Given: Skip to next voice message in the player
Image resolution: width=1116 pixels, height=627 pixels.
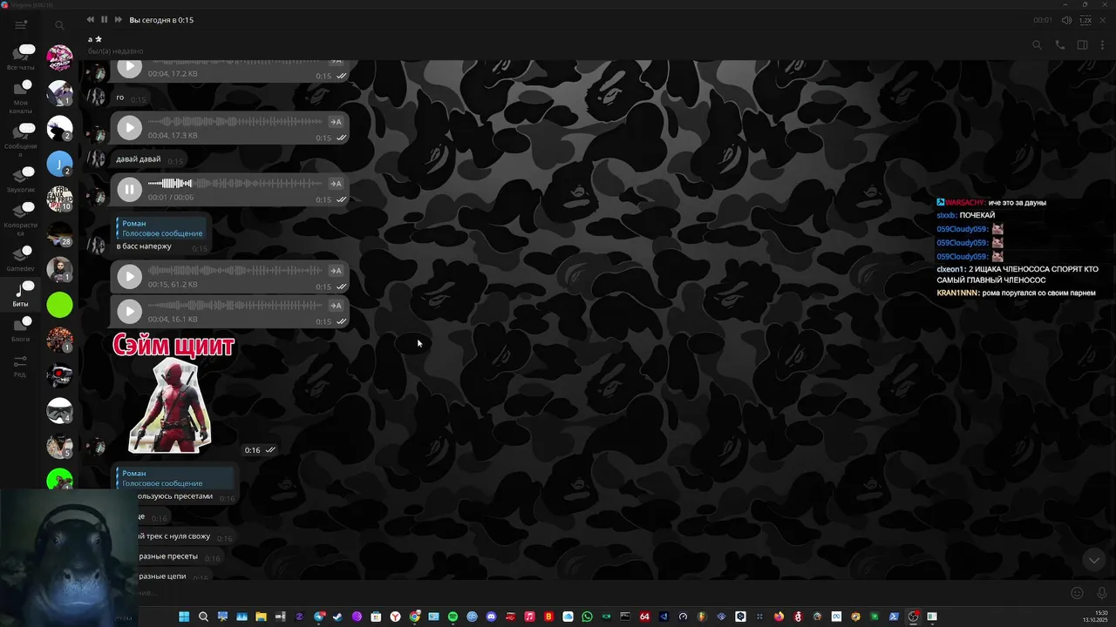Looking at the screenshot, I should [119, 19].
